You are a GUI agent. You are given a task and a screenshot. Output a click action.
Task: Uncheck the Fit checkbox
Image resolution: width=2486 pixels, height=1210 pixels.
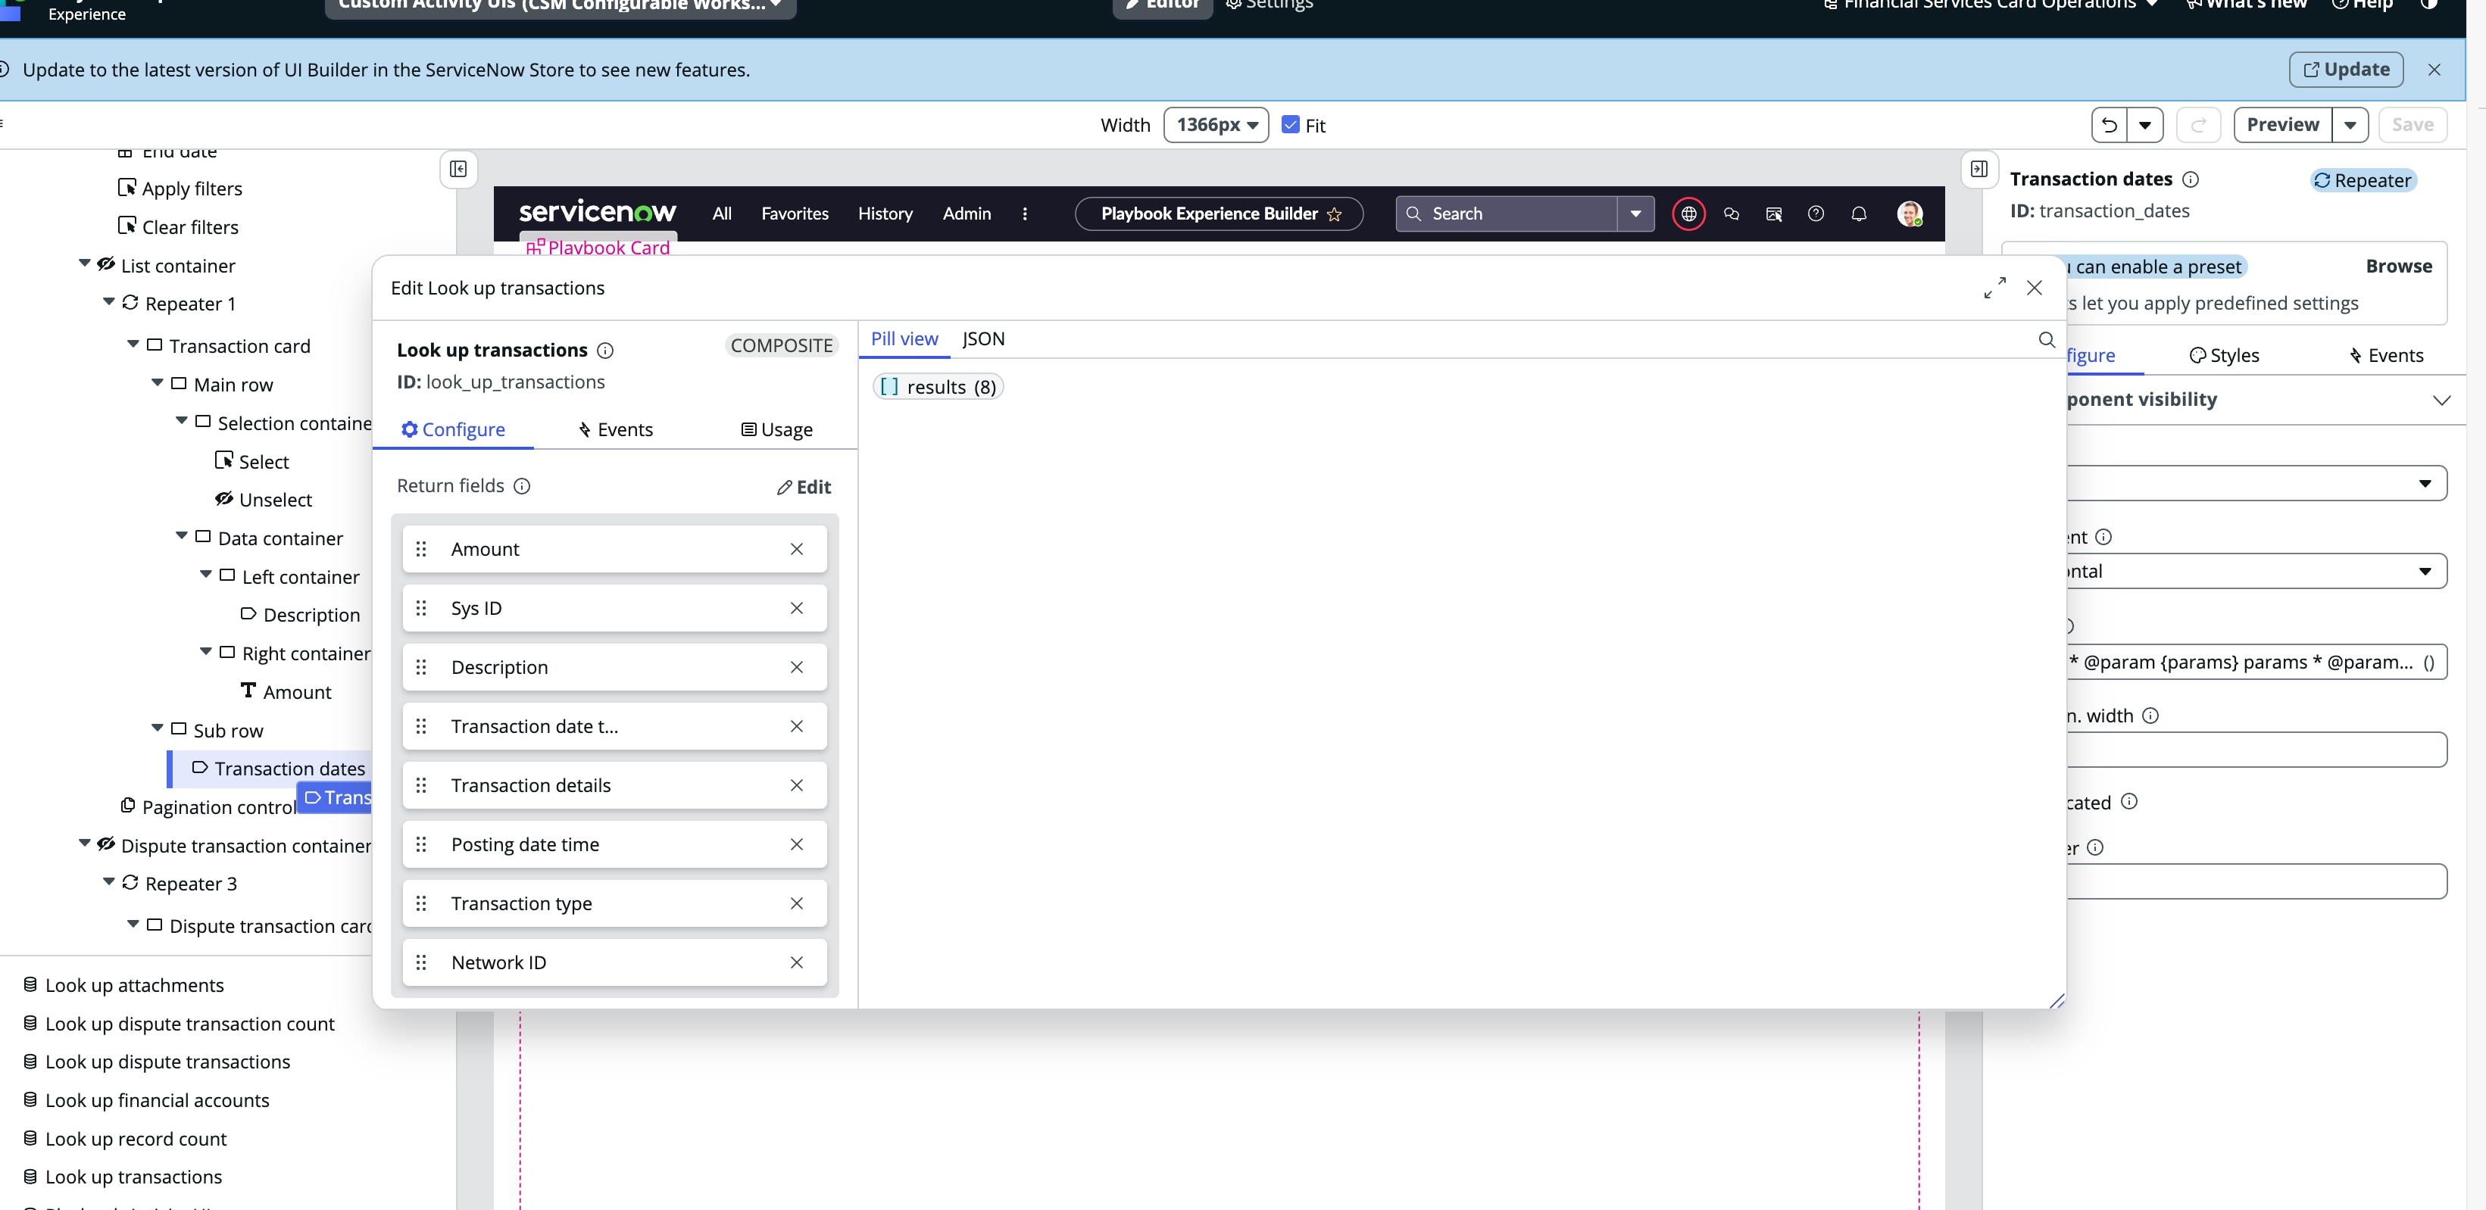click(x=1290, y=124)
